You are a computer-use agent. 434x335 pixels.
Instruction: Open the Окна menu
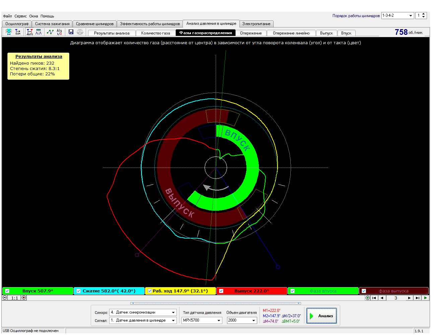33,16
